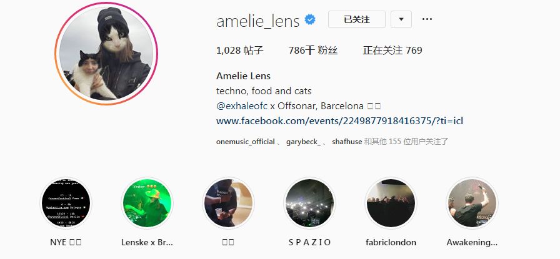Visit onemusic_official mutual follower profile
Image resolution: width=560 pixels, height=259 pixels.
click(x=246, y=142)
